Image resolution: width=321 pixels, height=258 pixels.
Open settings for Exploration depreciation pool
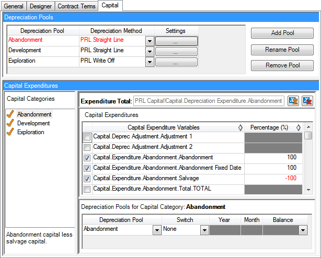coord(177,62)
